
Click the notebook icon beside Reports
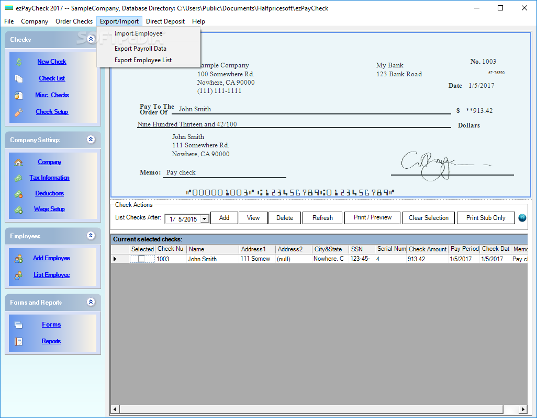click(x=18, y=341)
